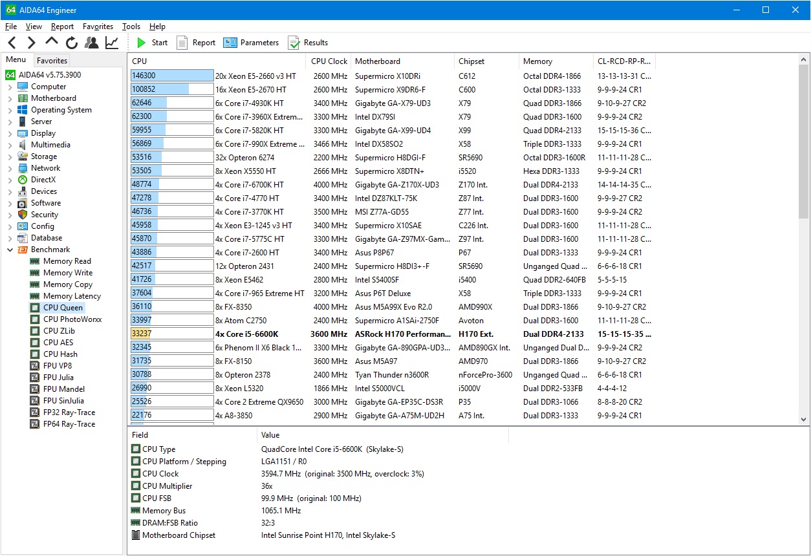Open the Report menu
The height and width of the screenshot is (556, 811).
click(62, 27)
